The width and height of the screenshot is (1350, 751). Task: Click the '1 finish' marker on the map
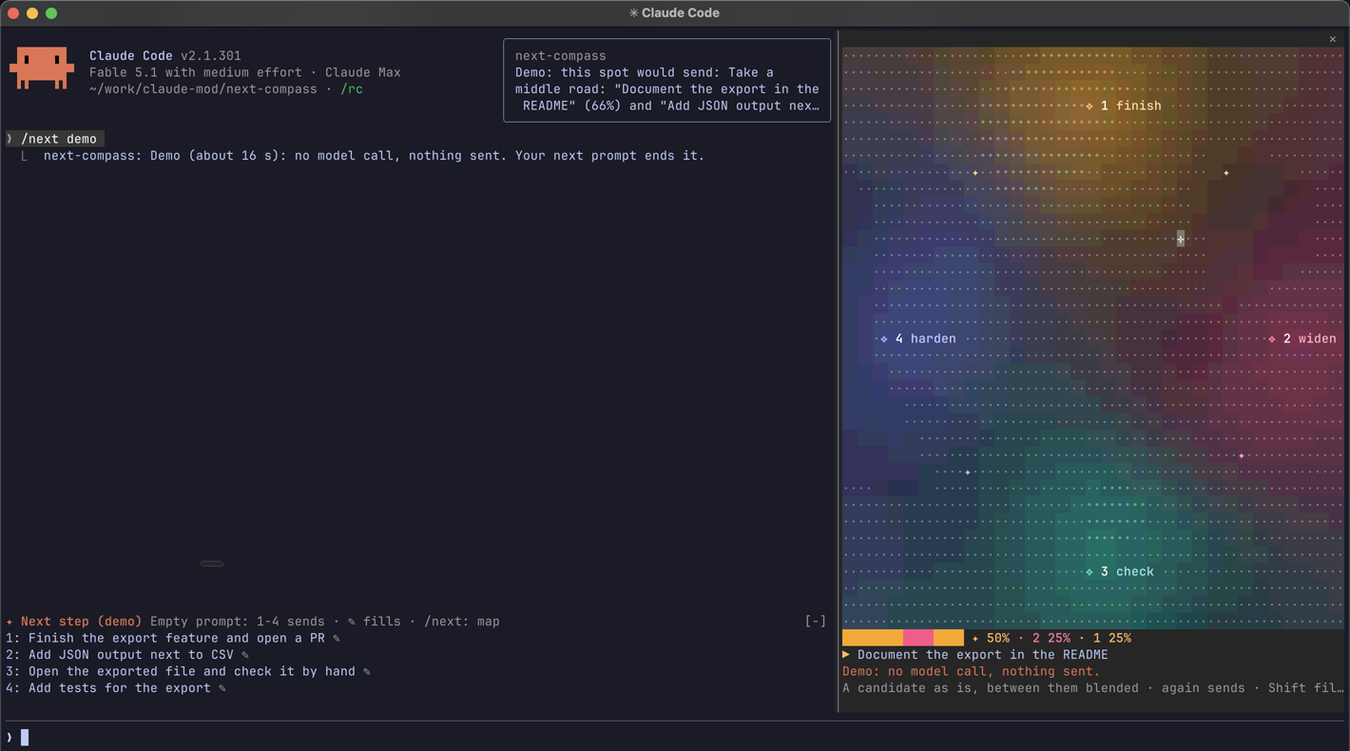(x=1124, y=106)
